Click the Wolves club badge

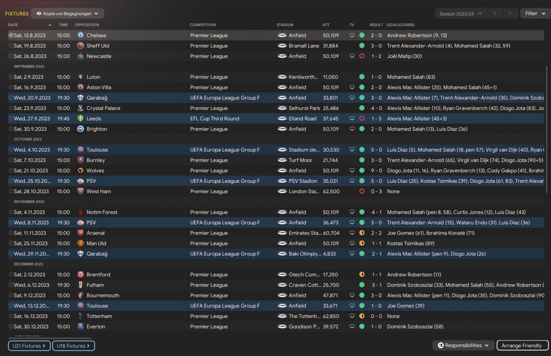[80, 171]
